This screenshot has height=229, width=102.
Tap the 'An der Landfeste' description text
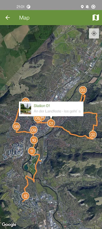[x=57, y=111]
